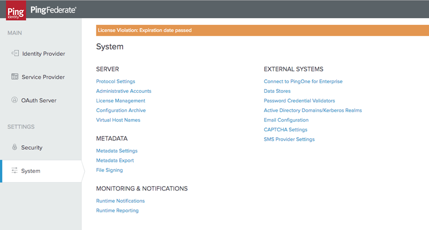429x230 pixels.
Task: Open Data Stores link
Action: click(277, 91)
